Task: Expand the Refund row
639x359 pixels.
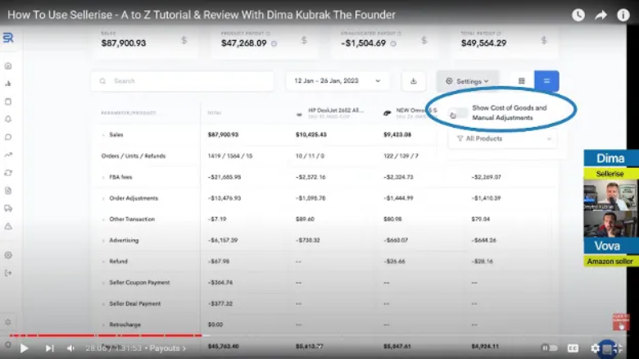Action: coord(103,261)
